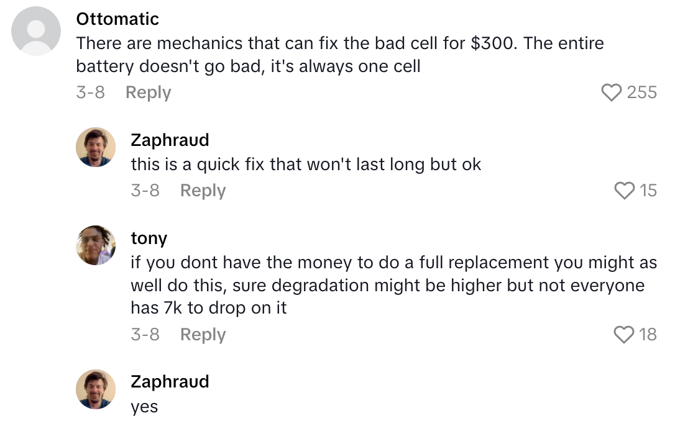The image size is (675, 421).
Task: Click the 15 like count beside Zaphraud's reply
Action: pyautogui.click(x=648, y=191)
